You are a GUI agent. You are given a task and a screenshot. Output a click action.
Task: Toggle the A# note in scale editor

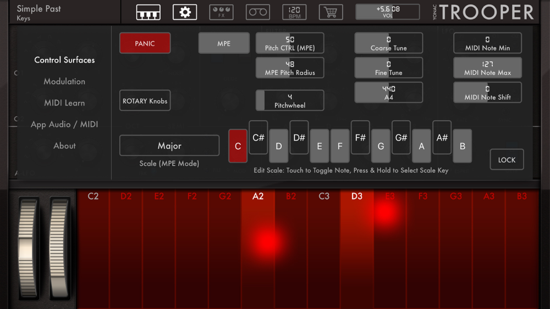tap(442, 137)
